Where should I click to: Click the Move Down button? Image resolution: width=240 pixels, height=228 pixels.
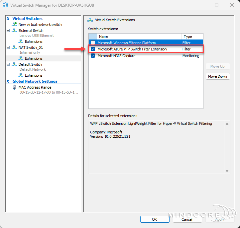coord(218,76)
